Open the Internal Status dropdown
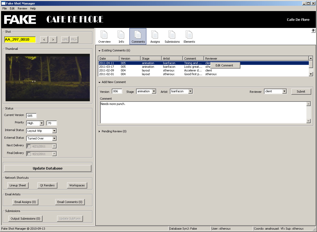The width and height of the screenshot is (317, 232). [54, 131]
